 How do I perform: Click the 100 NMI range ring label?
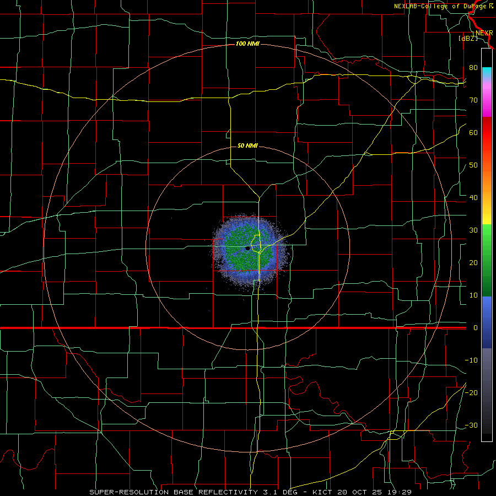tap(247, 44)
